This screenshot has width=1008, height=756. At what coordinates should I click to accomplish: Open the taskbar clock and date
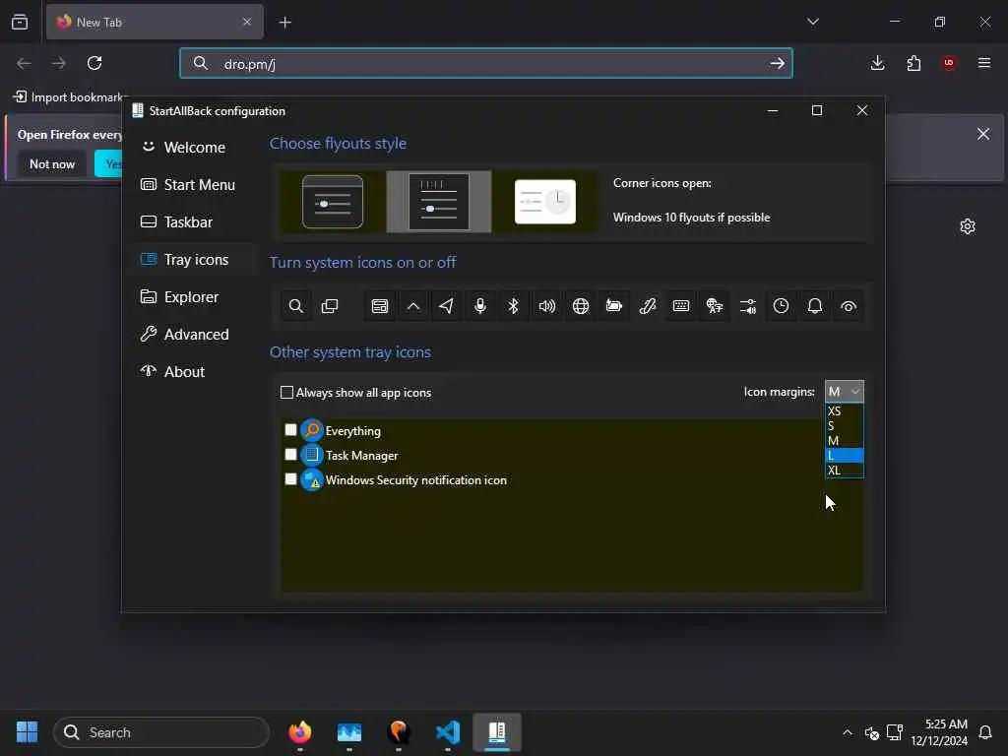938,732
